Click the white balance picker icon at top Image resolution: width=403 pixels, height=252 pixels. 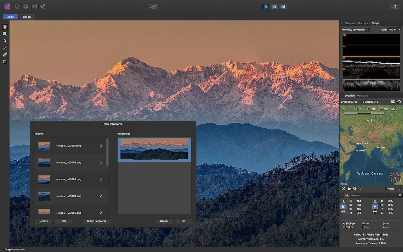(x=153, y=6)
